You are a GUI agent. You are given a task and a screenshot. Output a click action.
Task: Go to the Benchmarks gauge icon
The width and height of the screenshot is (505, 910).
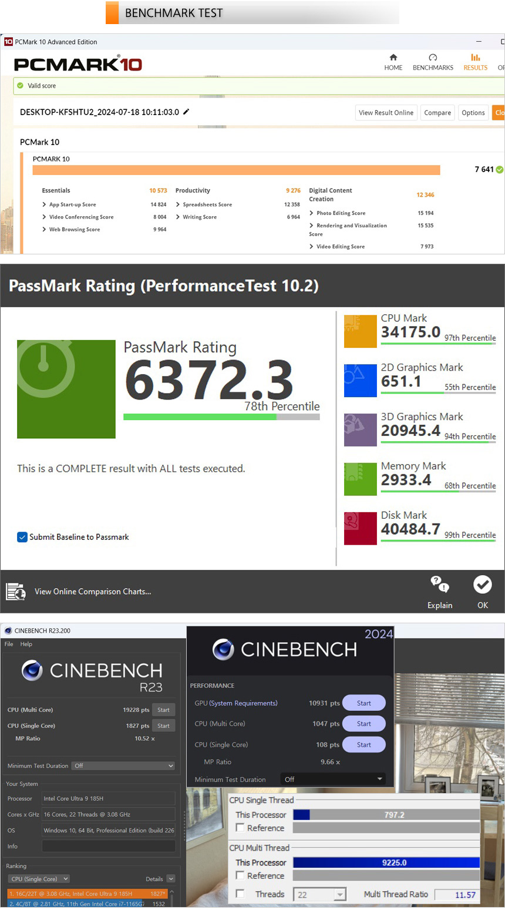click(x=433, y=58)
